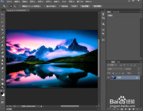Open the Character (A) panel icon

pos(103,30)
